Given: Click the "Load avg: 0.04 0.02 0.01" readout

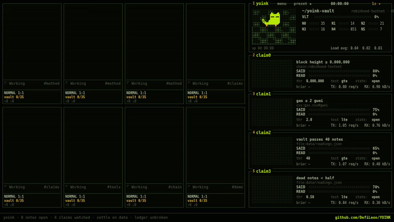Looking at the screenshot, I should click(357, 48).
